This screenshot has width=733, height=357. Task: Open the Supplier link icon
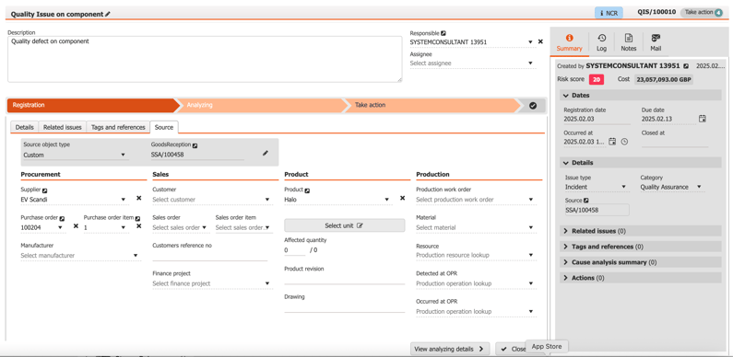coord(45,190)
